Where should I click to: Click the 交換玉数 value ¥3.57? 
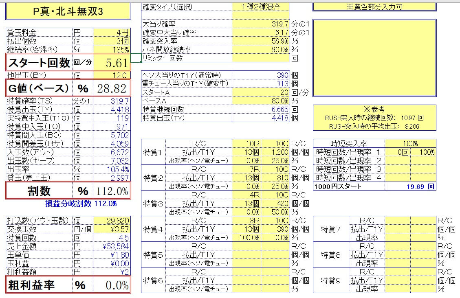pos(112,229)
